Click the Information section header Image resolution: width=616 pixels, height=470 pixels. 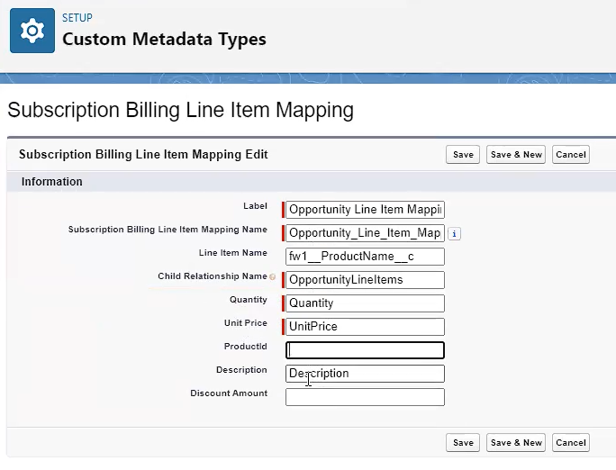coord(52,181)
